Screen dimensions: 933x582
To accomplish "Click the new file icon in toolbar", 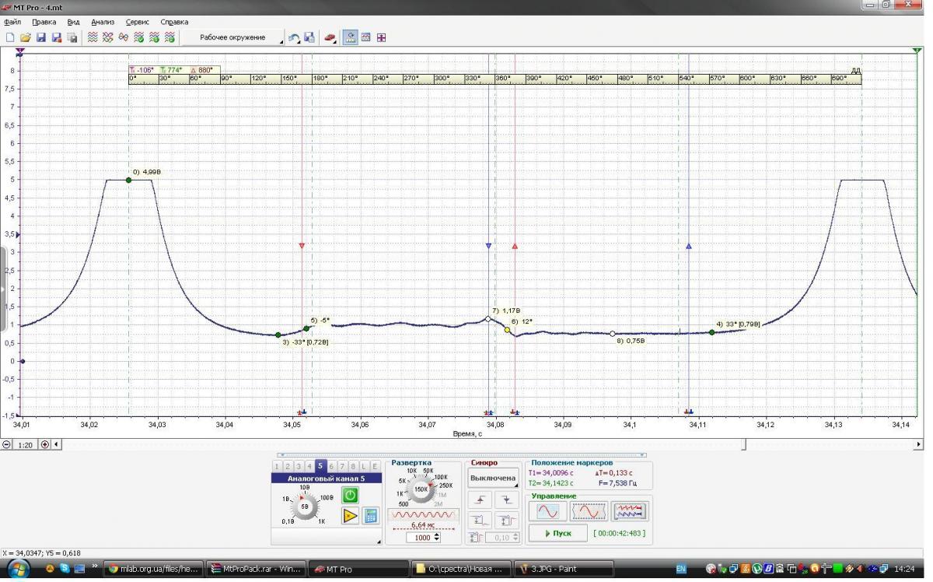I will point(10,37).
